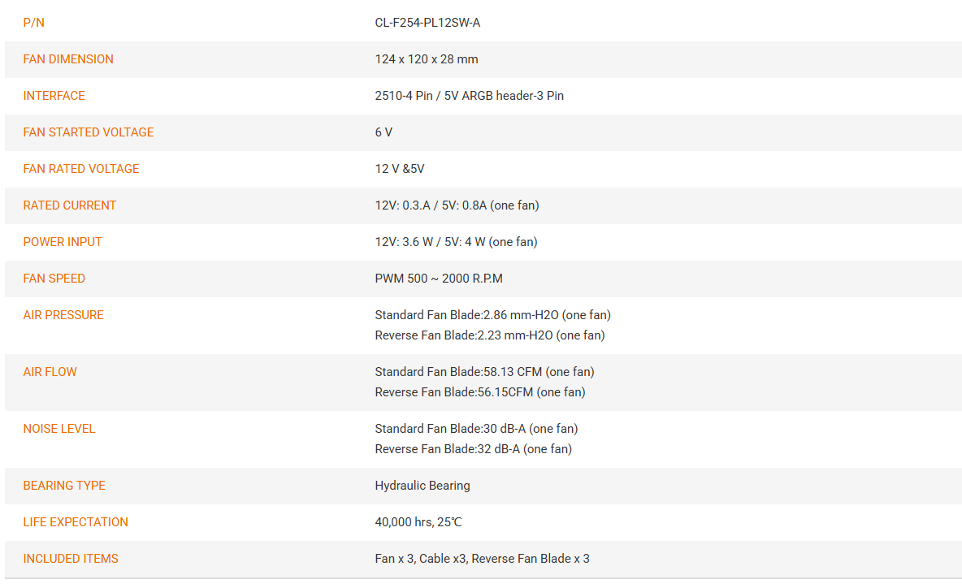This screenshot has height=588, width=962.
Task: Click the P/N label
Action: tap(34, 23)
